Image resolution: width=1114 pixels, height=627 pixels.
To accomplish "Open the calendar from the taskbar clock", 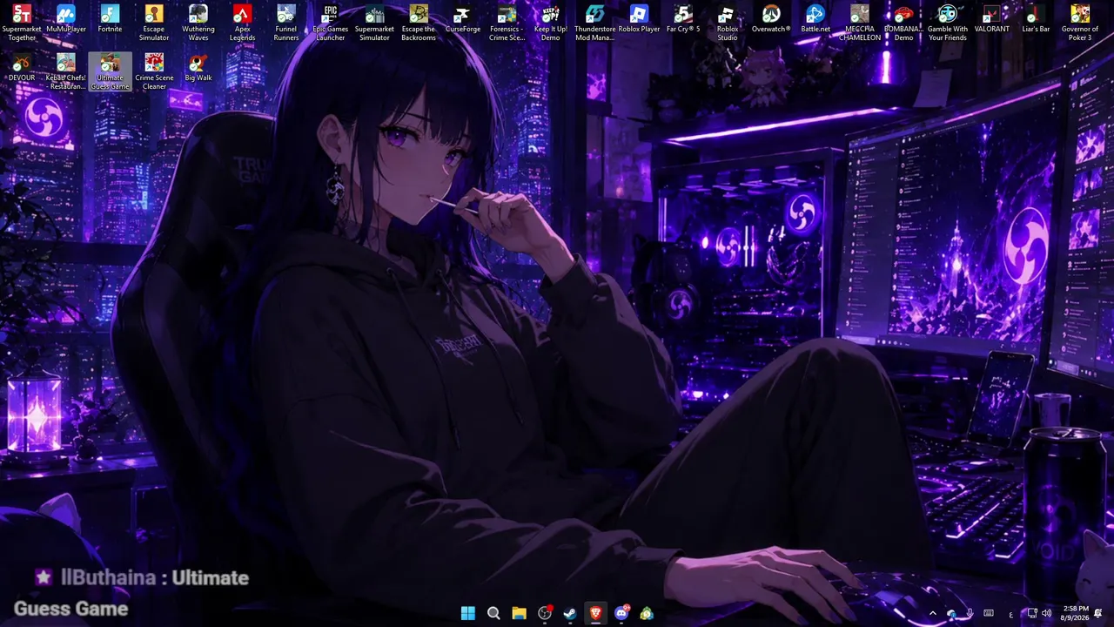I will tap(1076, 613).
